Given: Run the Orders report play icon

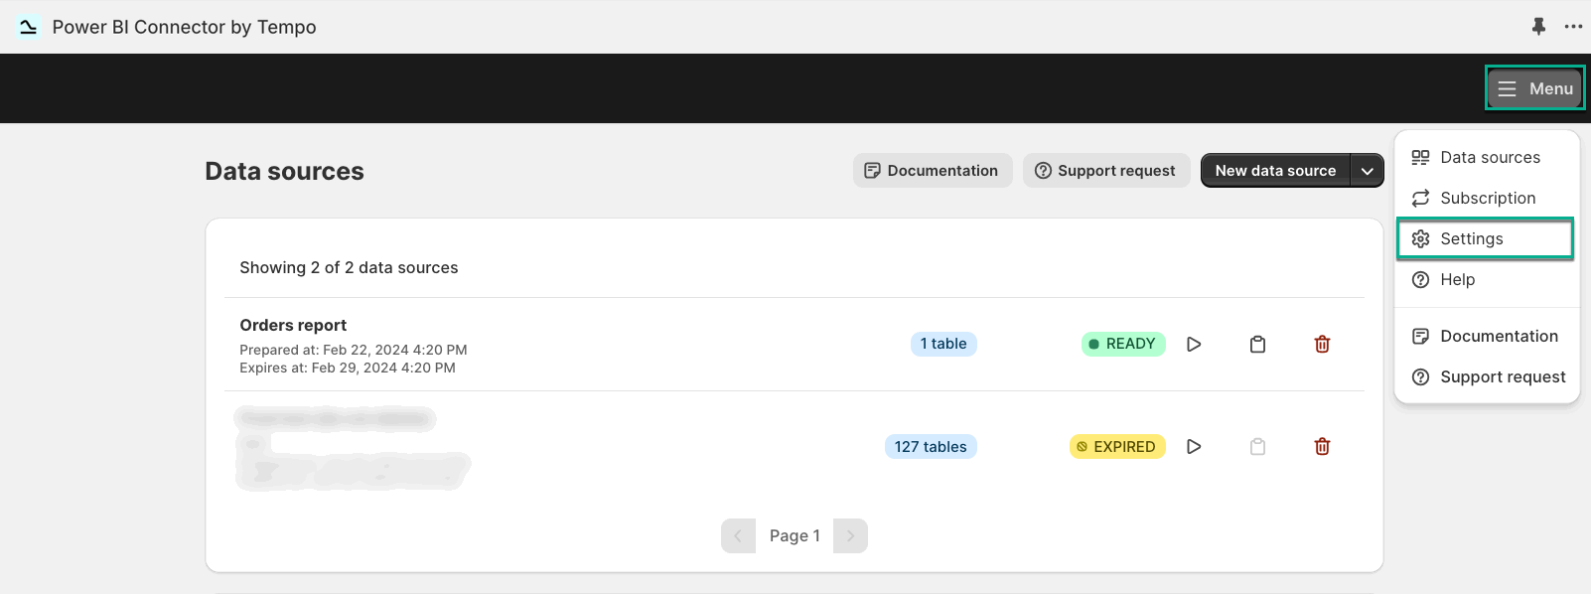Looking at the screenshot, I should (1194, 344).
